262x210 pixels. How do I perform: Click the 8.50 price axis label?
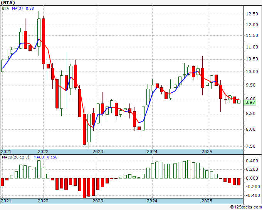click(x=251, y=114)
